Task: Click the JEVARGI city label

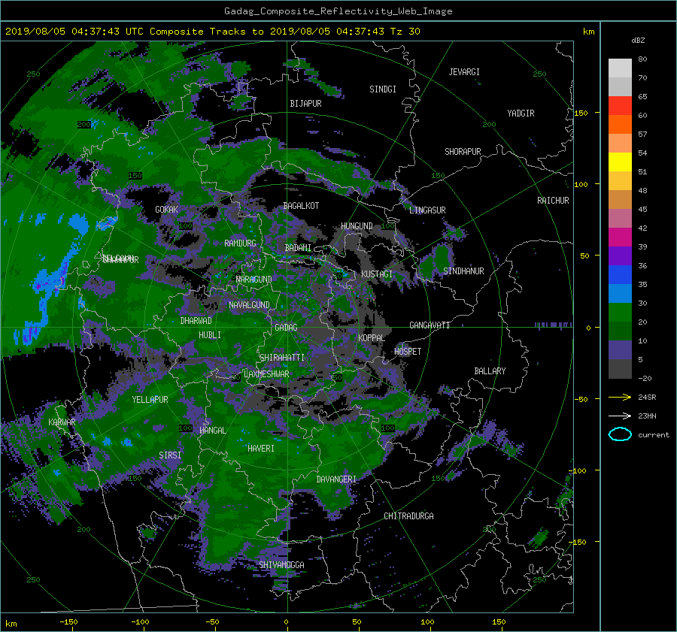Action: [x=464, y=72]
